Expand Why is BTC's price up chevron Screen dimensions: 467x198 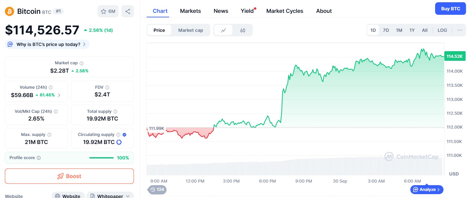pos(84,44)
